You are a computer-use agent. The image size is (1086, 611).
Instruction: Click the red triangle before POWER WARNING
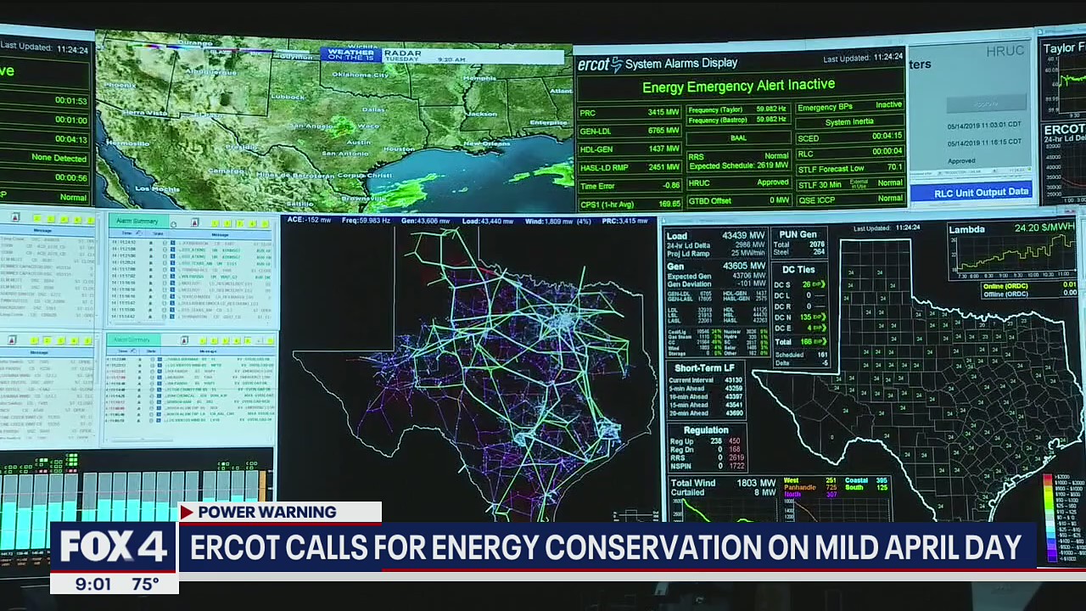coord(188,512)
